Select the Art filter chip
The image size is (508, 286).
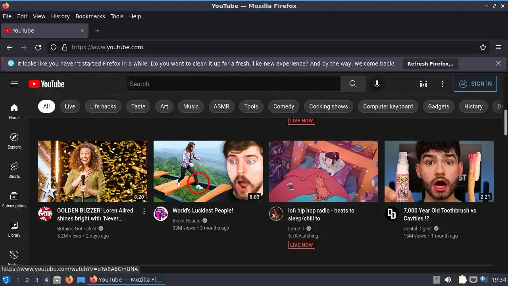(x=164, y=106)
